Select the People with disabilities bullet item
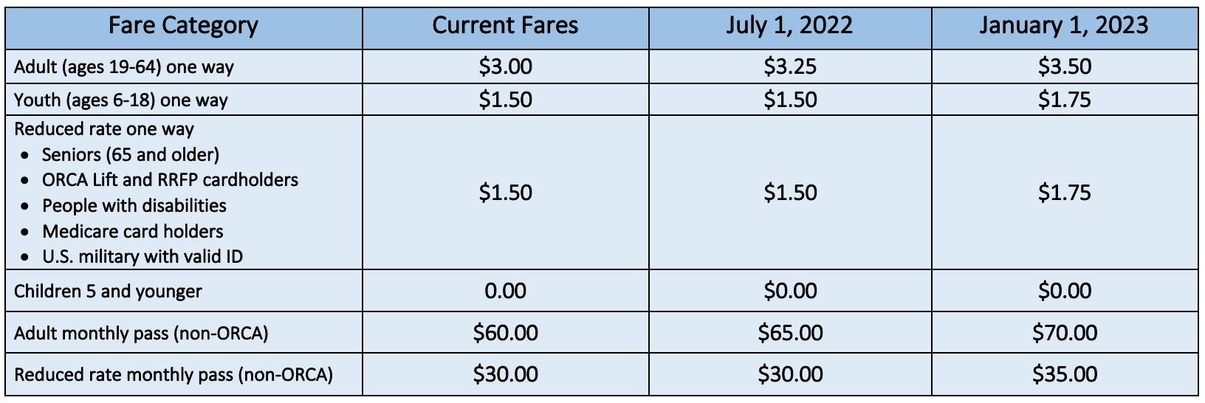 [134, 206]
